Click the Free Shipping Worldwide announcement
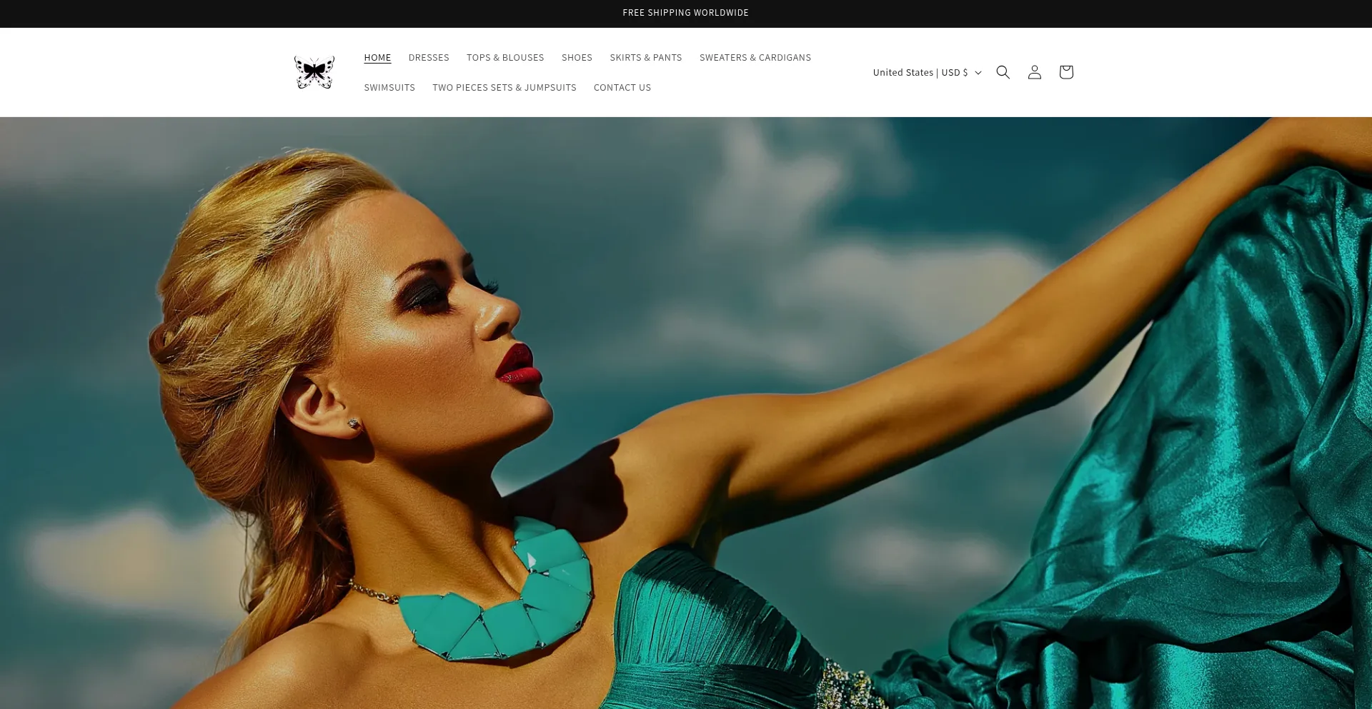 click(x=686, y=13)
